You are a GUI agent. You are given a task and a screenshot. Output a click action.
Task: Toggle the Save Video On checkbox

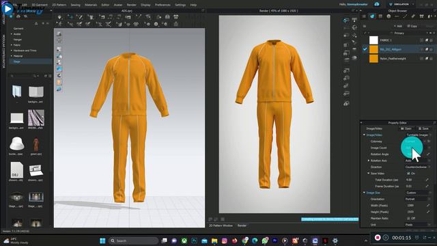click(408, 174)
